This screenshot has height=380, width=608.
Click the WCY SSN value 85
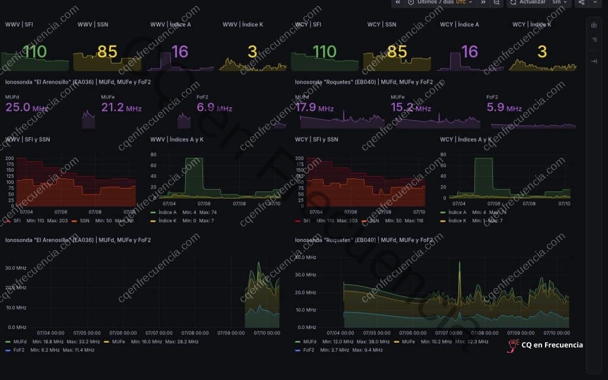397,52
